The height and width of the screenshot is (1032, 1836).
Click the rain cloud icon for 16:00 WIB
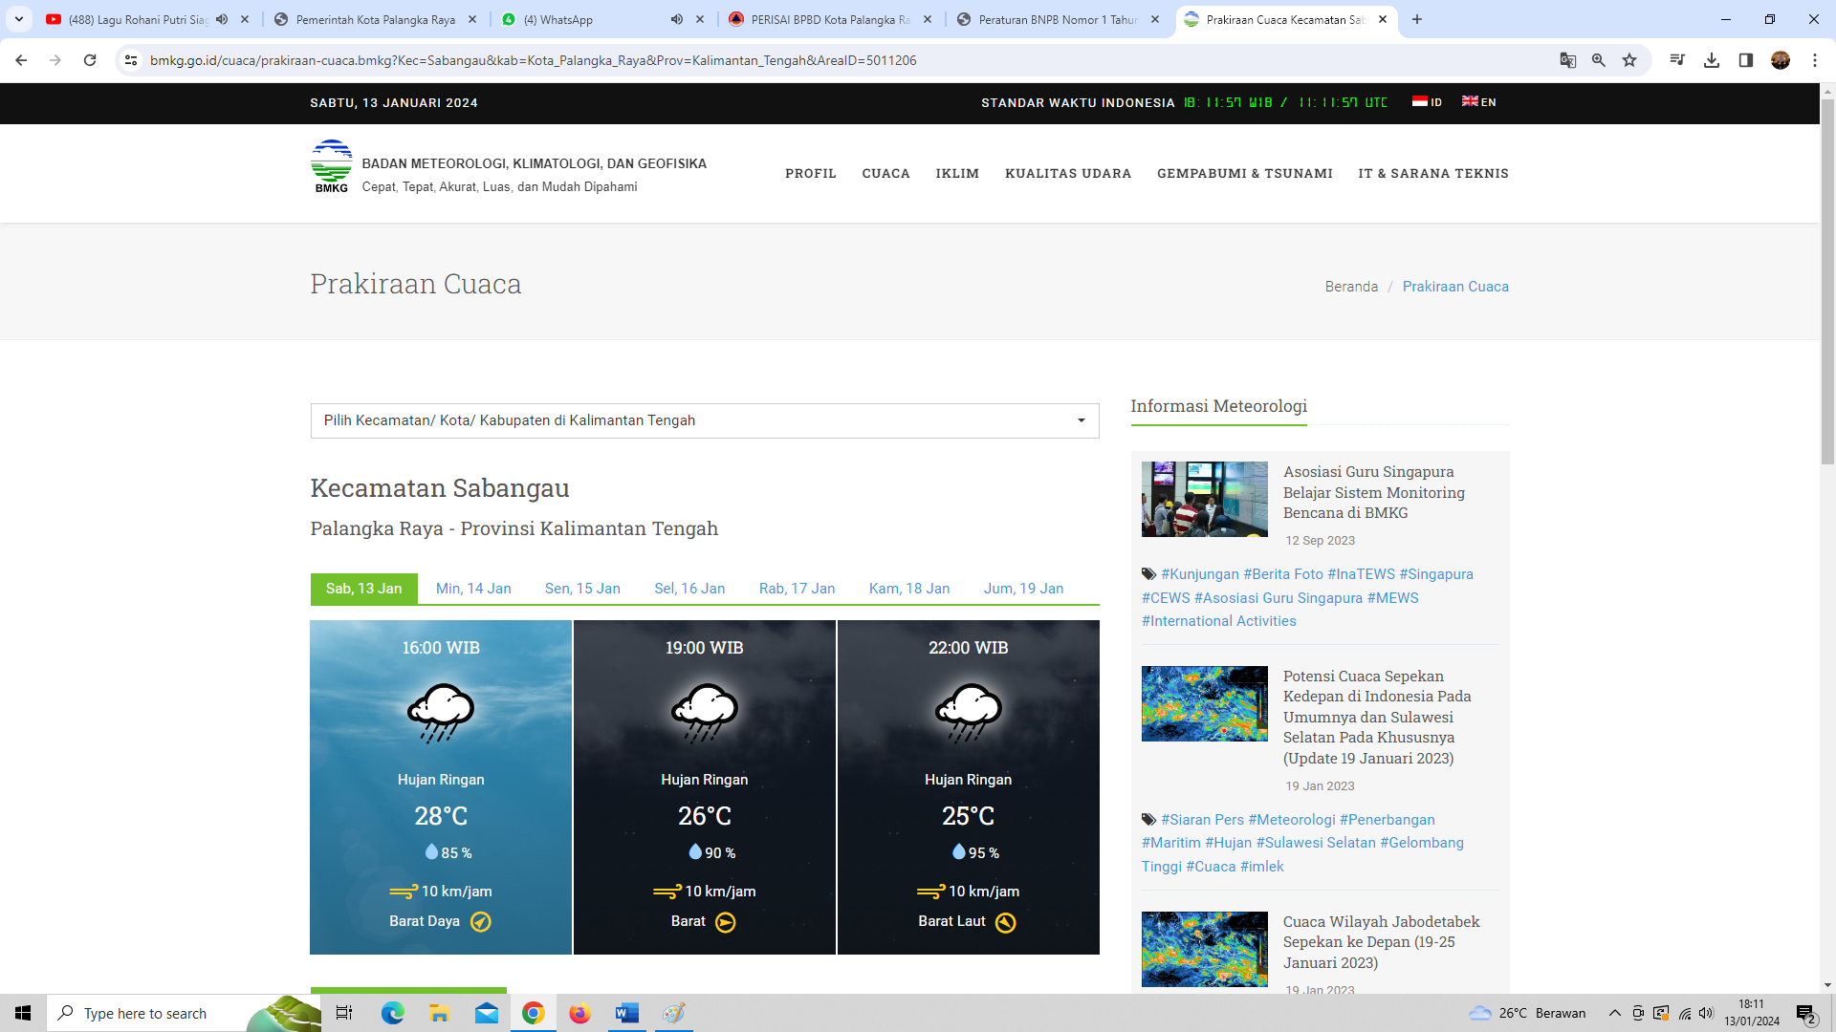(441, 713)
